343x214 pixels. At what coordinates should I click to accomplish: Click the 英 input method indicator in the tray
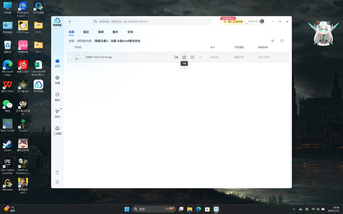coord(307,209)
